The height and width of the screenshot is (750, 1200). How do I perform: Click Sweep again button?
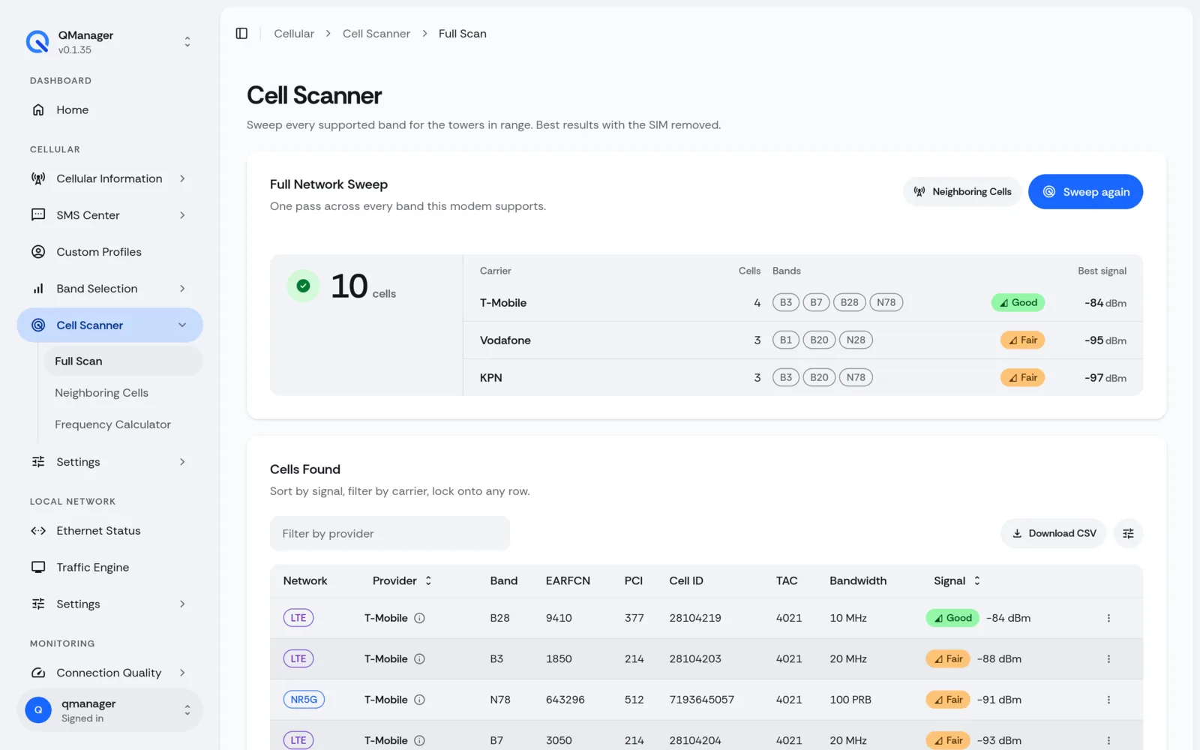(x=1085, y=192)
